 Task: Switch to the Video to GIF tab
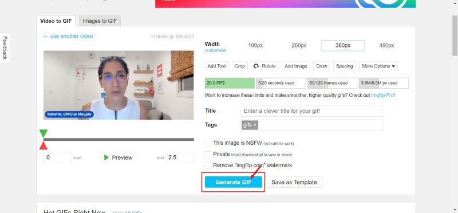tap(56, 21)
